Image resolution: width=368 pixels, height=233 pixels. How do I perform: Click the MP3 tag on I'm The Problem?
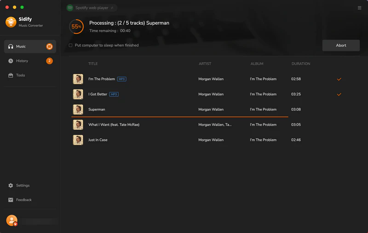coord(121,79)
